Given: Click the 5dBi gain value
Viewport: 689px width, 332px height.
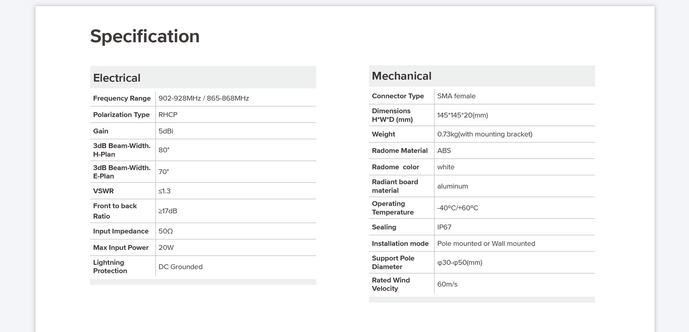Looking at the screenshot, I should point(166,131).
